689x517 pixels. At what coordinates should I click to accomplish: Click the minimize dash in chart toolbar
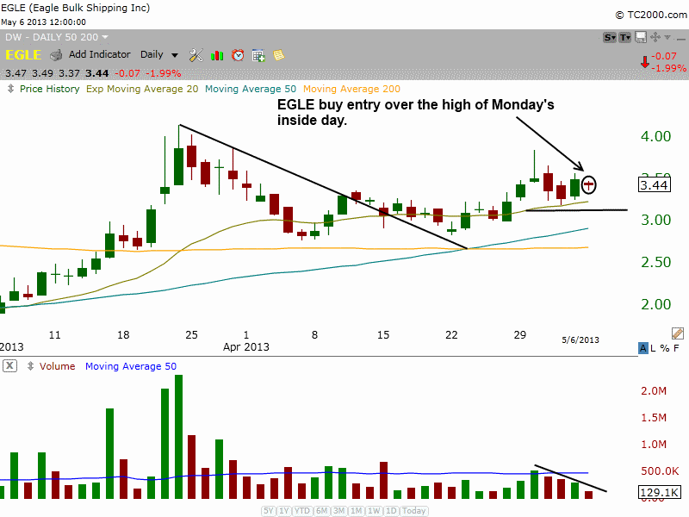(x=680, y=39)
